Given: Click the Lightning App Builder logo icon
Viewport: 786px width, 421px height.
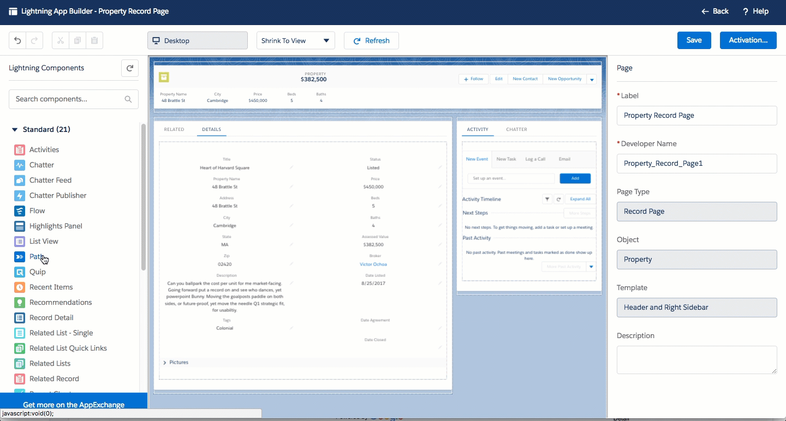Looking at the screenshot, I should coord(13,11).
